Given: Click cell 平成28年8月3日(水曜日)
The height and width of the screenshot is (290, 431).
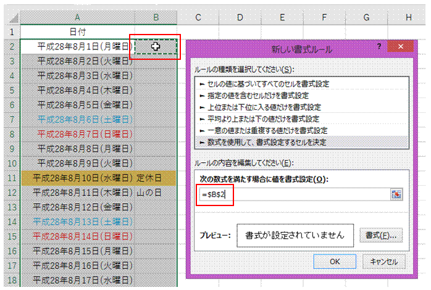Looking at the screenshot, I should (x=78, y=75).
